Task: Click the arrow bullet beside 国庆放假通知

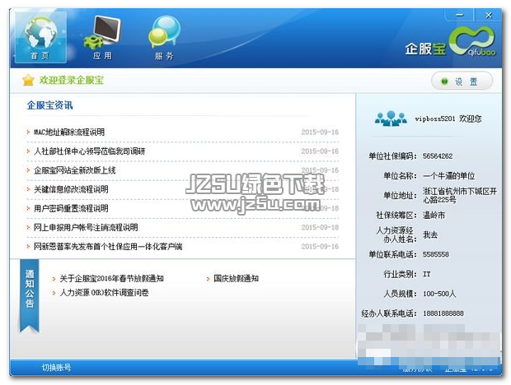Action: pos(208,279)
